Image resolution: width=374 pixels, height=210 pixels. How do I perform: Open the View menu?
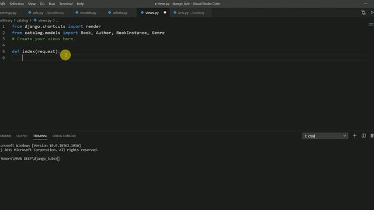point(32,4)
